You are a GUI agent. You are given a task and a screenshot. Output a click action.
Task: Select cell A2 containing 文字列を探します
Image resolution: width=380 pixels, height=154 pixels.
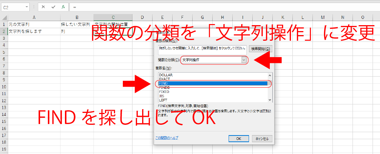click(x=34, y=31)
